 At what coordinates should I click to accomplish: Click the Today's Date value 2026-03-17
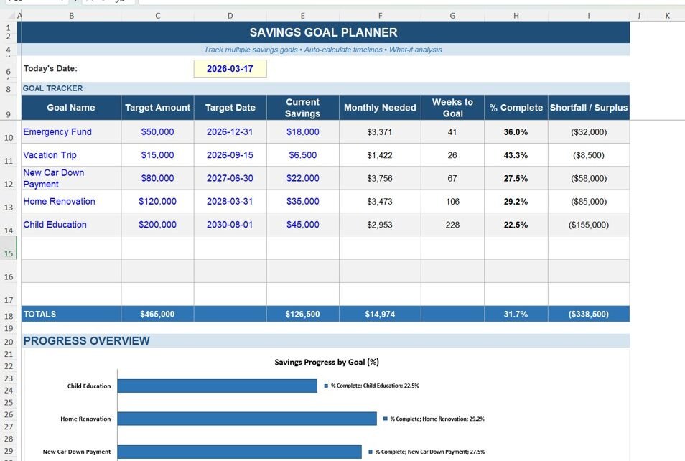(x=230, y=69)
